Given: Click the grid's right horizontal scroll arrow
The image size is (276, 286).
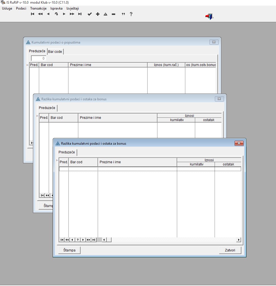Looking at the screenshot, I should [x=239, y=240].
